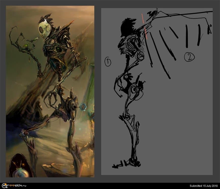
Task: Click the glowing blue gear flower in painting
Action: 82,107
